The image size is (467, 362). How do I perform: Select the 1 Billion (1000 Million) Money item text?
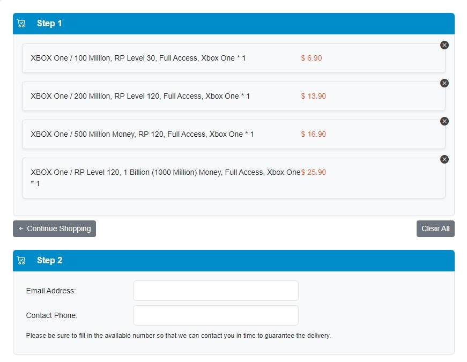(x=166, y=178)
